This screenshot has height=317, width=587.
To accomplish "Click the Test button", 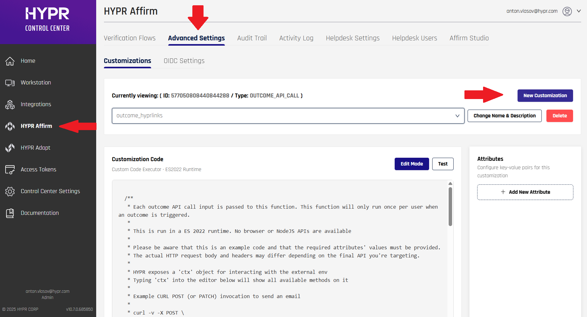I will click(x=443, y=164).
